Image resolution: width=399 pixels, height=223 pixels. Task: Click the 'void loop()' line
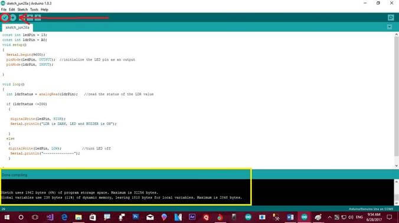click(x=14, y=84)
